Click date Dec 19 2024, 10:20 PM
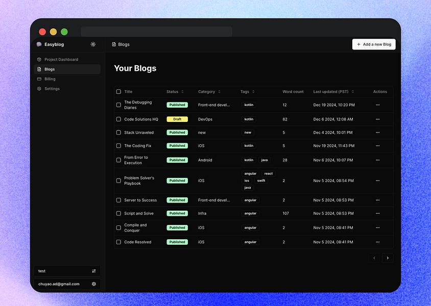The height and width of the screenshot is (306, 431). [x=334, y=105]
